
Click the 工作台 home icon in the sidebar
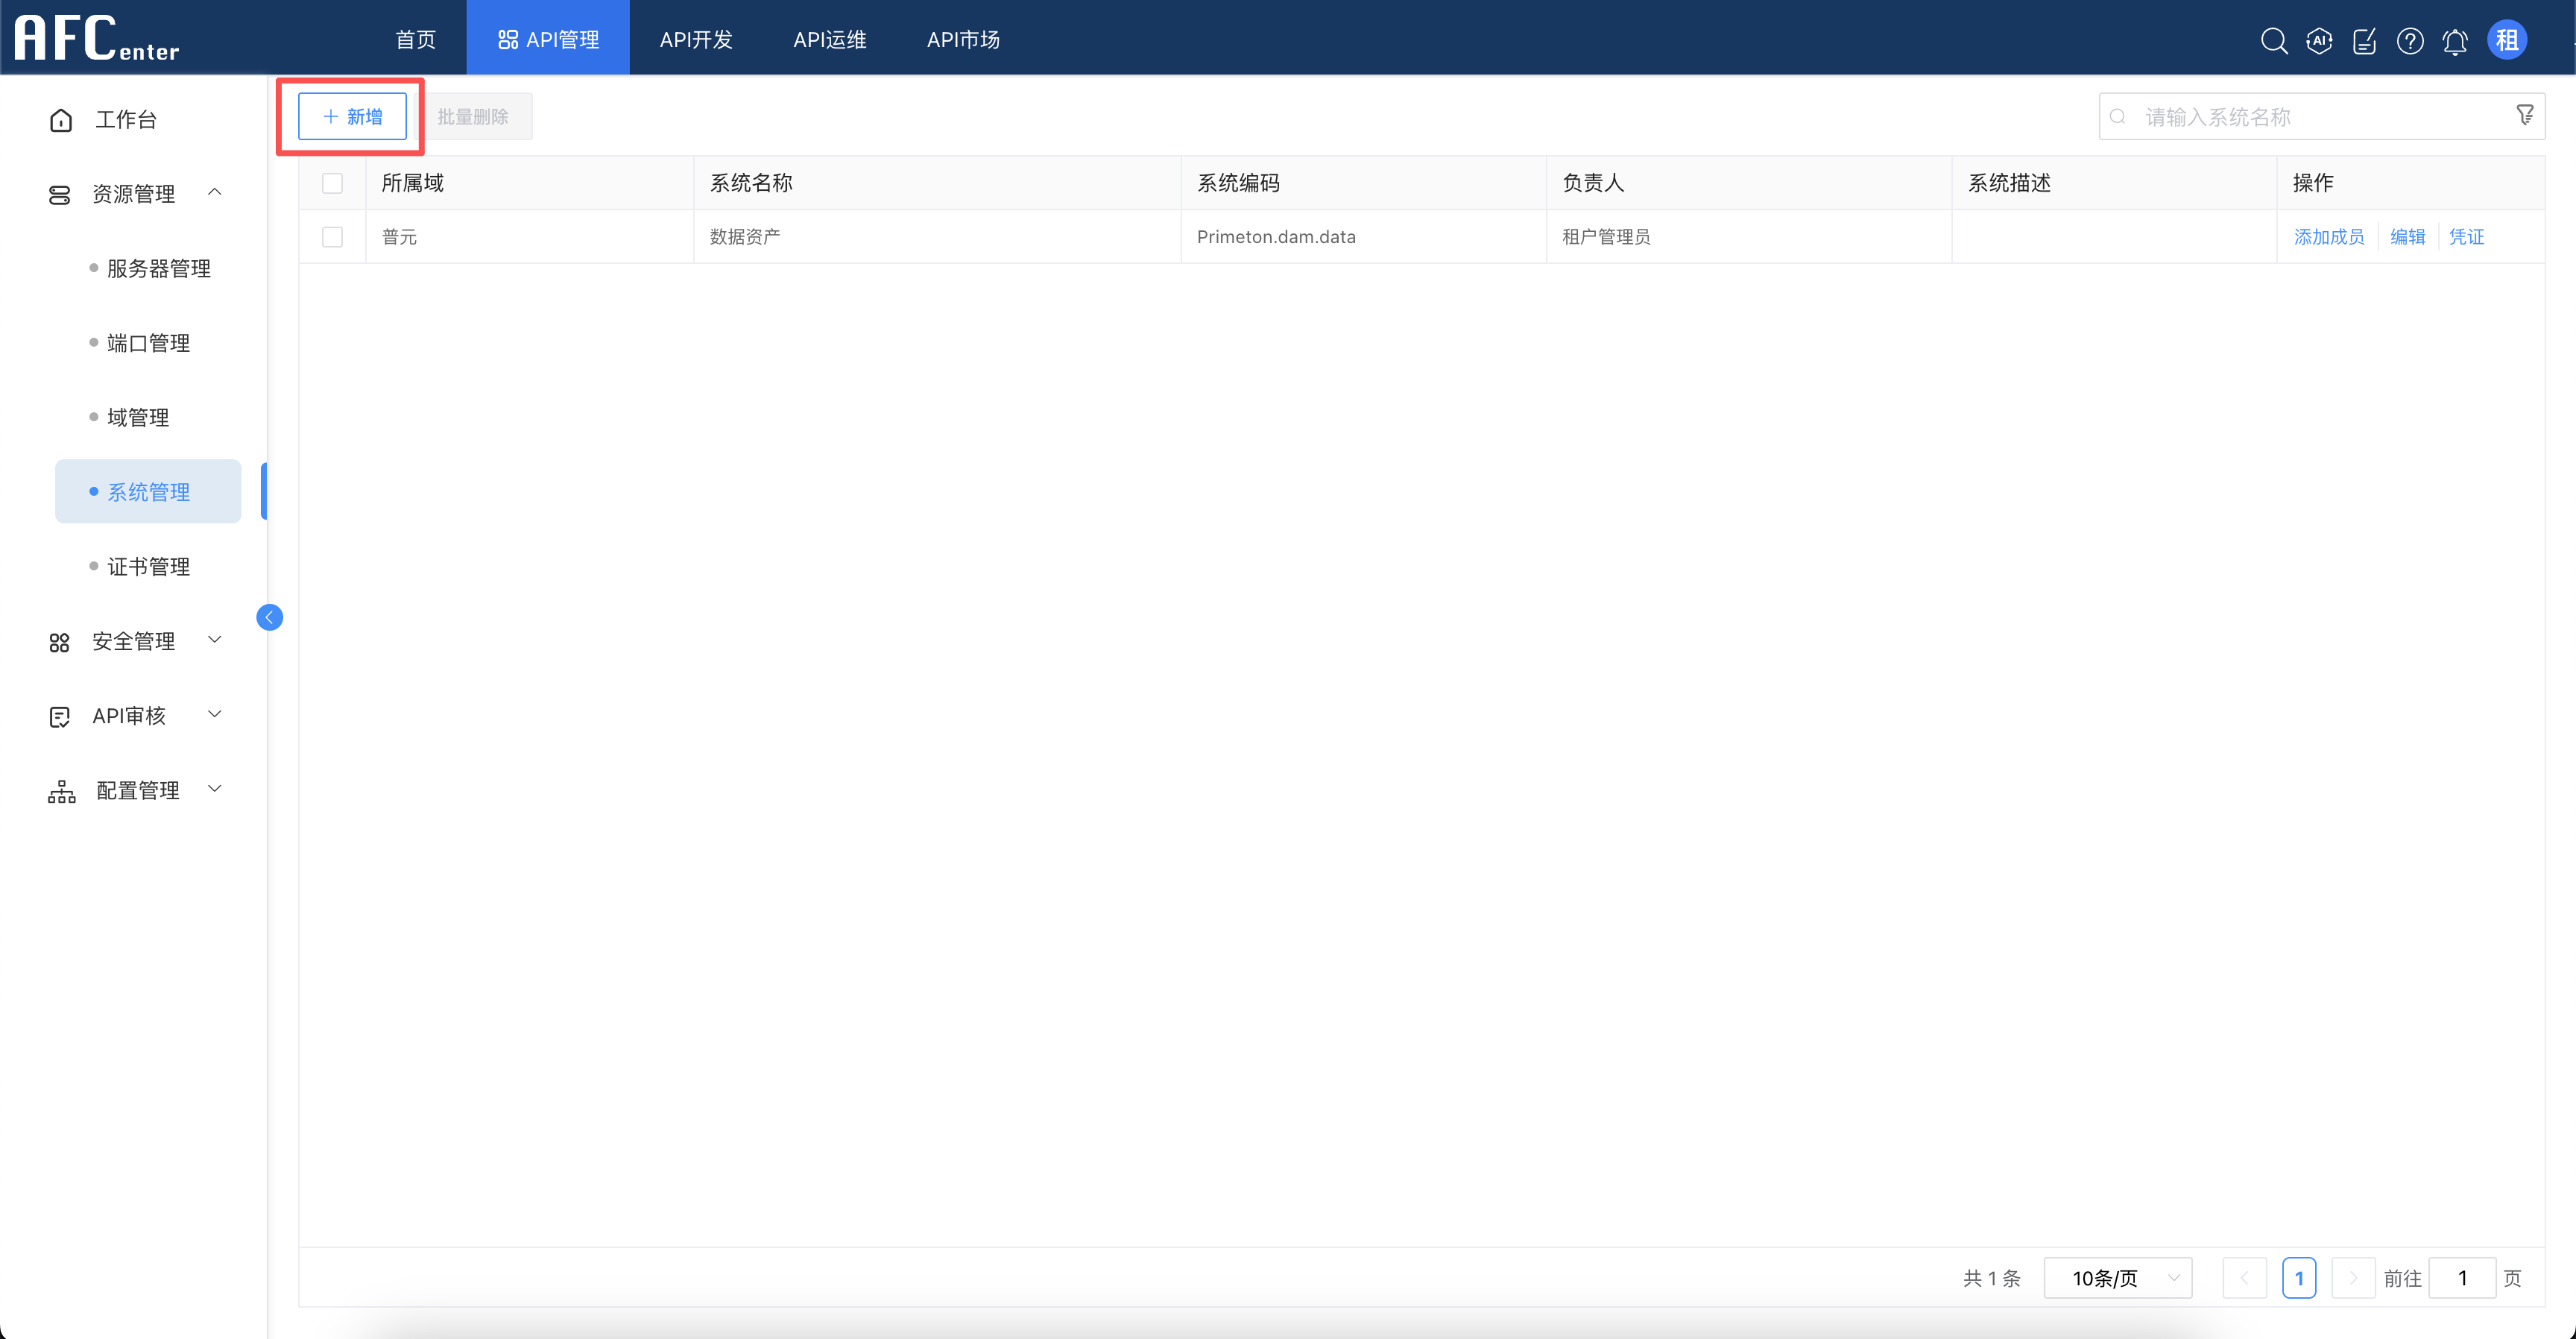click(x=61, y=120)
